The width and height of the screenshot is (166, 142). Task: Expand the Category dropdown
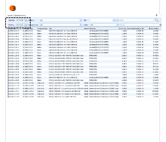coord(81,20)
